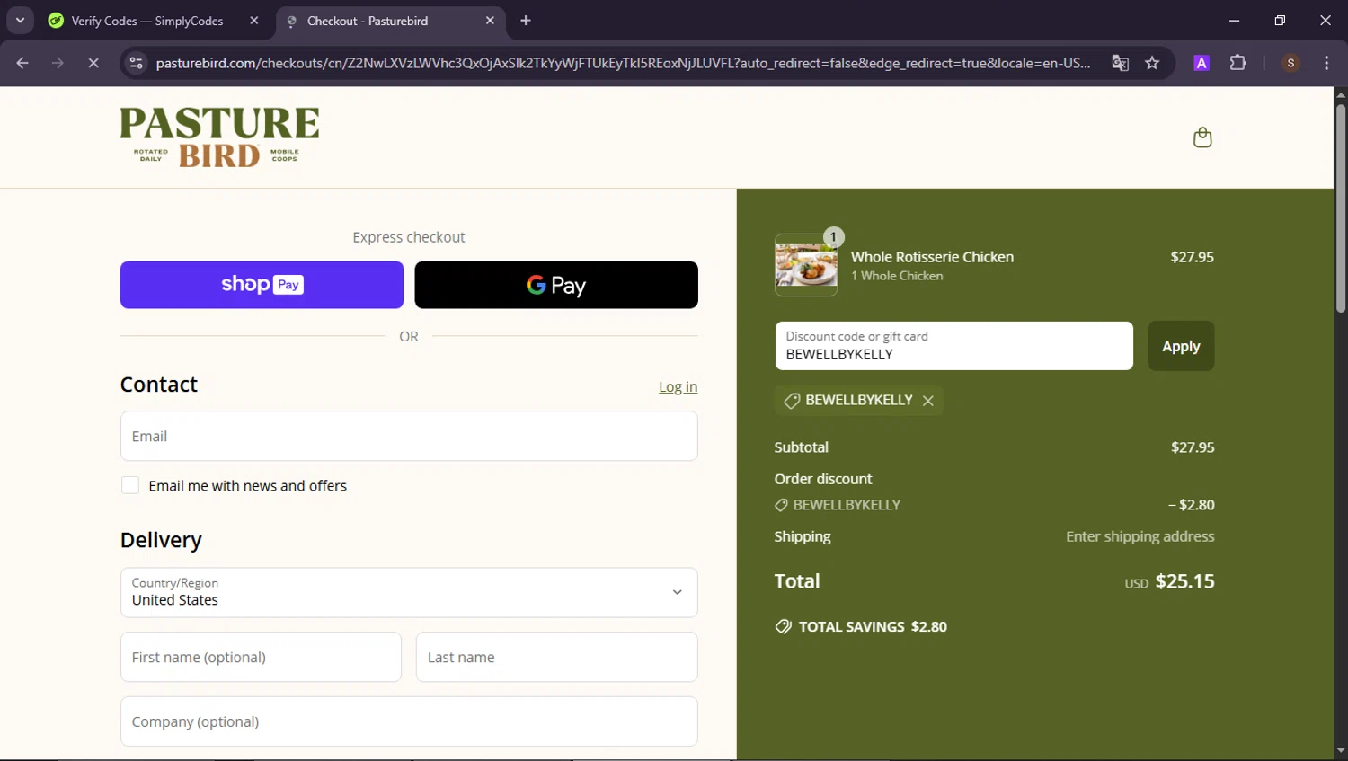Close the Checkout - Pasturebird tab
This screenshot has height=761, width=1348.
[x=490, y=21]
